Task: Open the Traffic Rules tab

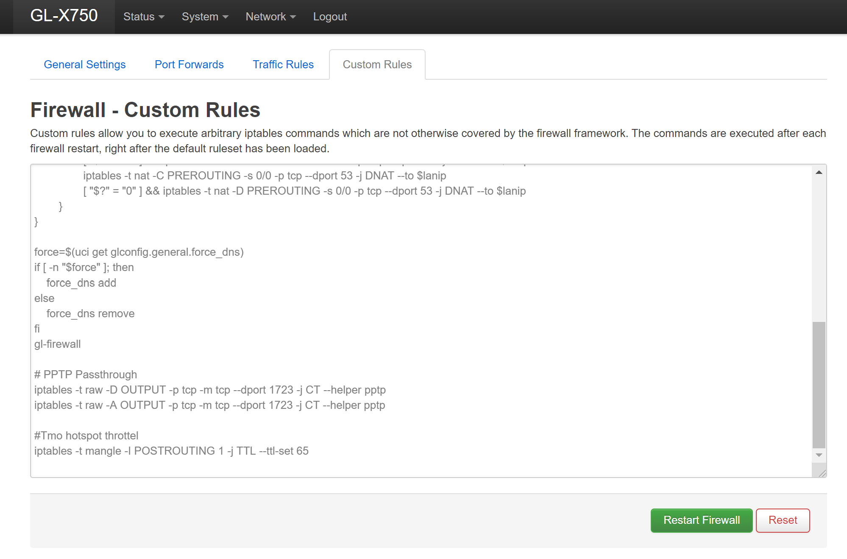Action: [283, 64]
